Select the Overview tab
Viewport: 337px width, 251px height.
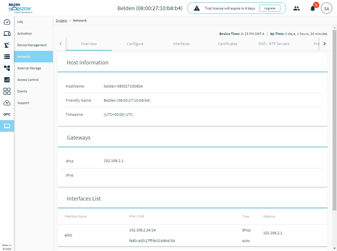[89, 44]
